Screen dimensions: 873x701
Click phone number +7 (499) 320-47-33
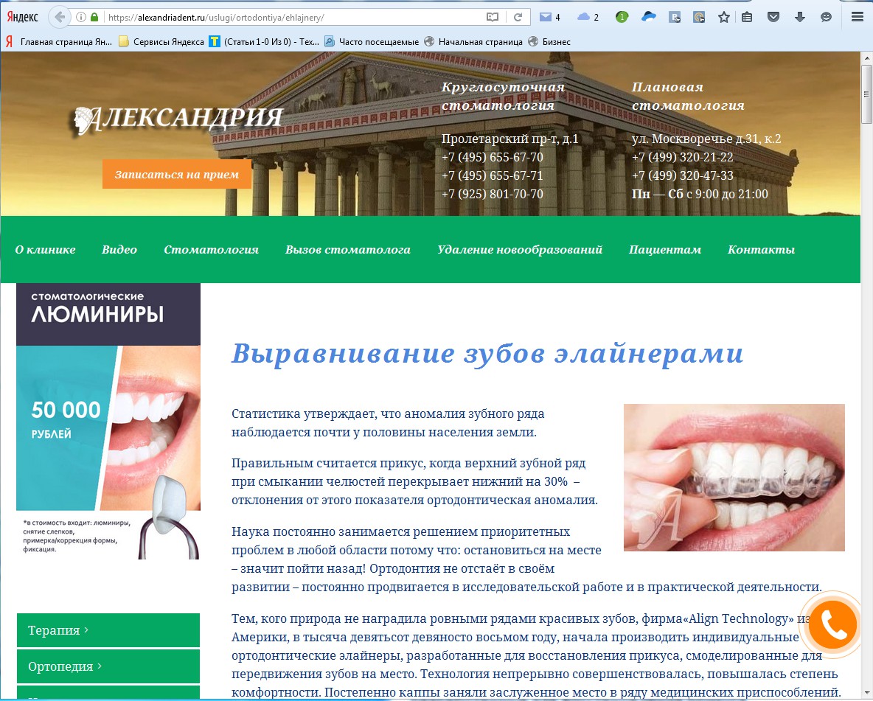coord(682,175)
